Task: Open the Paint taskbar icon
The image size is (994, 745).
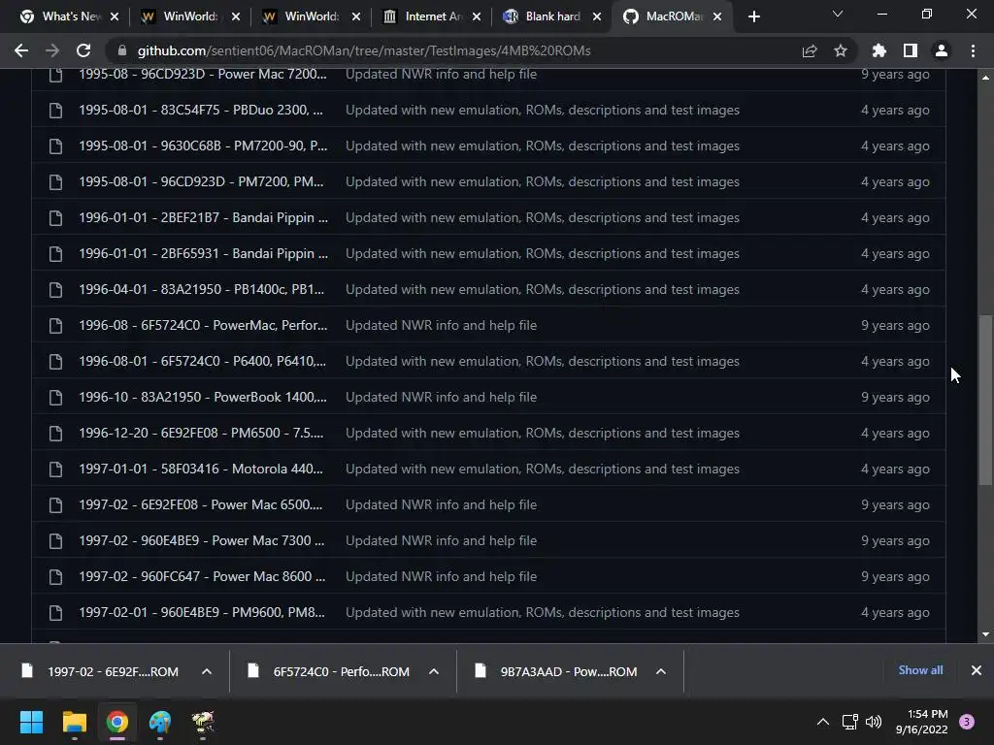Action: [x=160, y=722]
